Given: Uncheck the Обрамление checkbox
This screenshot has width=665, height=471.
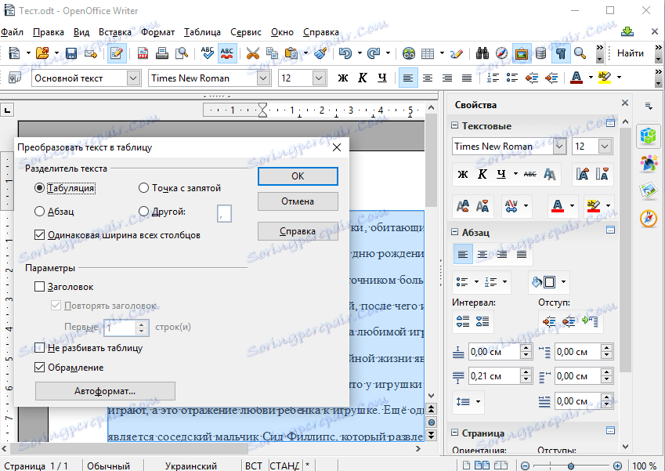Looking at the screenshot, I should [40, 367].
